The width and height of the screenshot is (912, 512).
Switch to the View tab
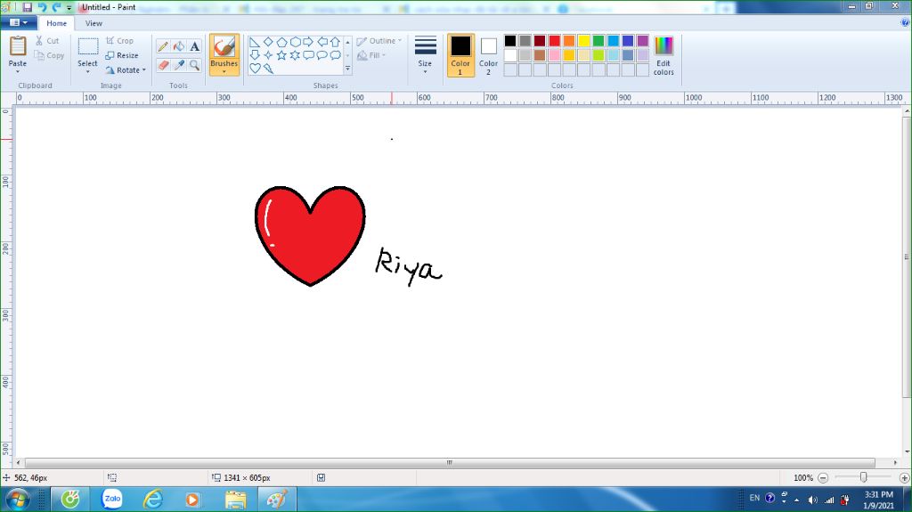click(x=94, y=23)
